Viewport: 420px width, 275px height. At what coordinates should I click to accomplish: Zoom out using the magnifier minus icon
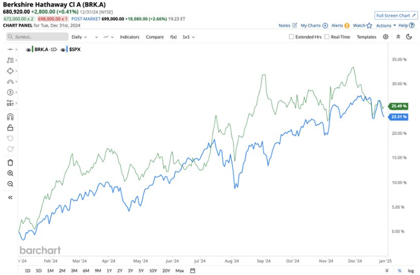(x=10, y=184)
